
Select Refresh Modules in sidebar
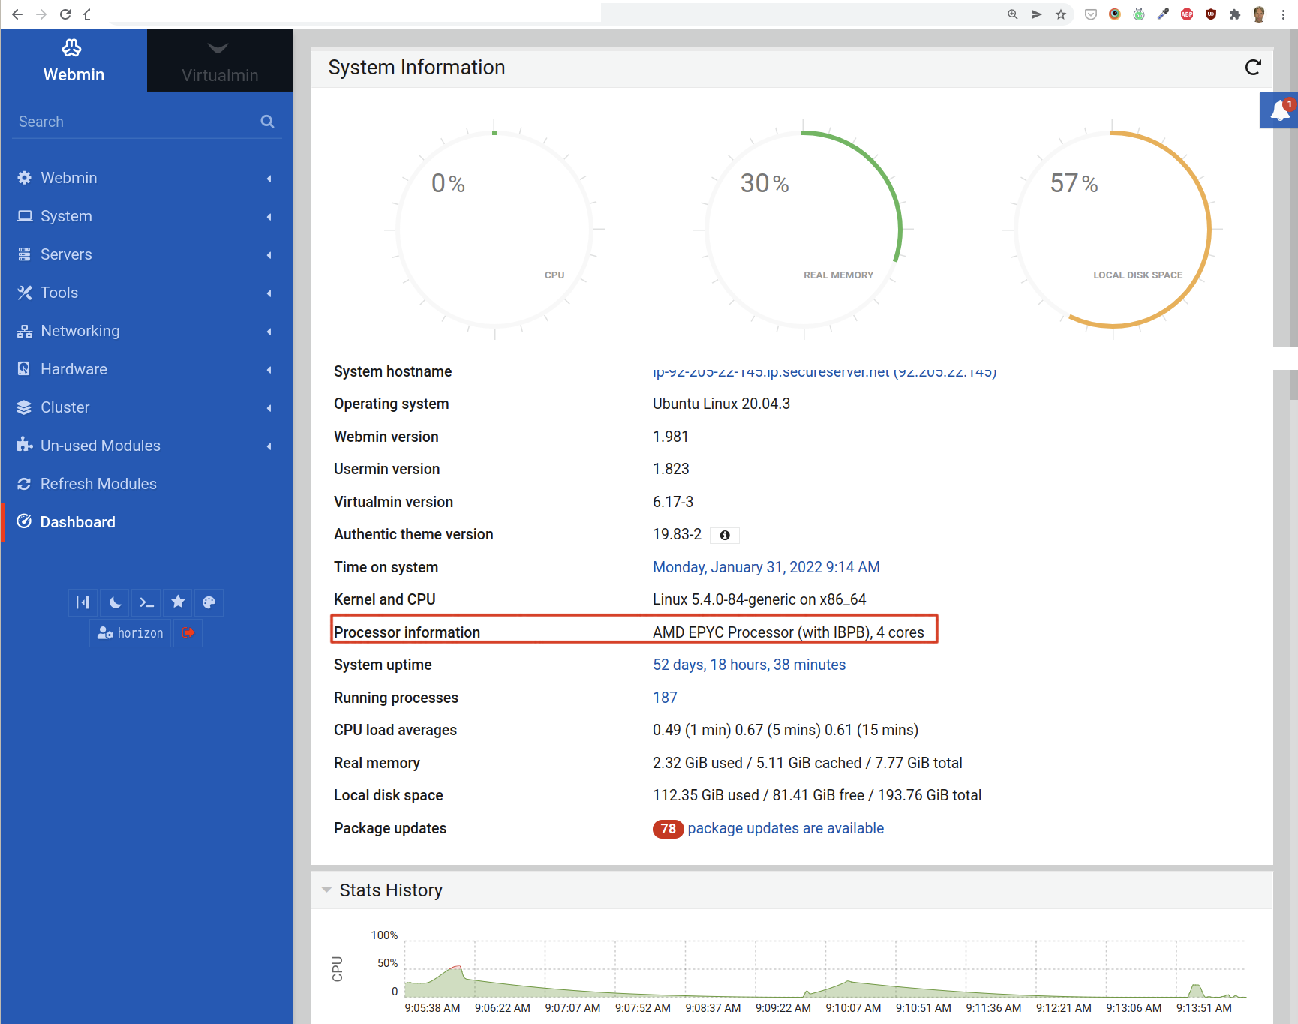pos(98,484)
